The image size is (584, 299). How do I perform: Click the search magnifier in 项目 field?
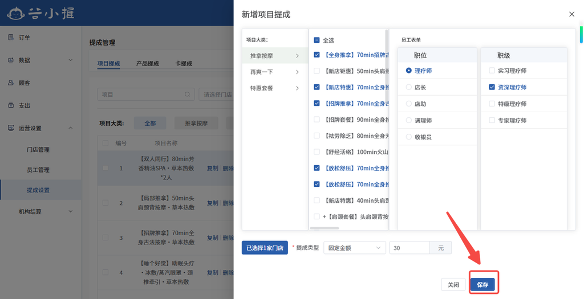[x=187, y=95]
